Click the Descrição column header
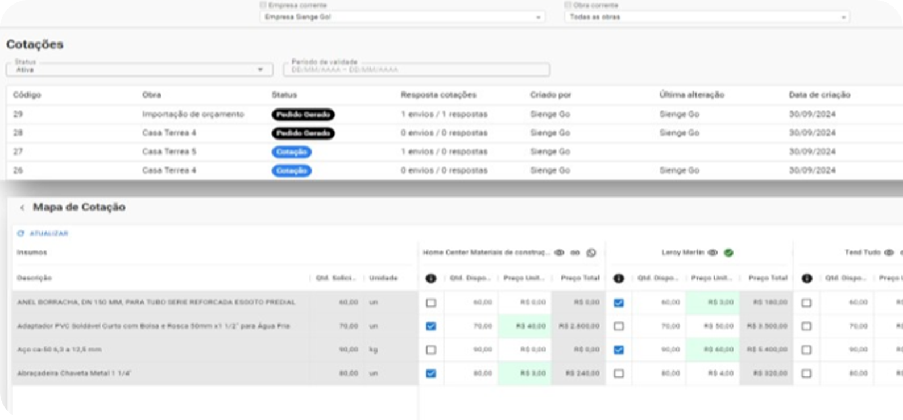Image resolution: width=903 pixels, height=420 pixels. [x=34, y=278]
